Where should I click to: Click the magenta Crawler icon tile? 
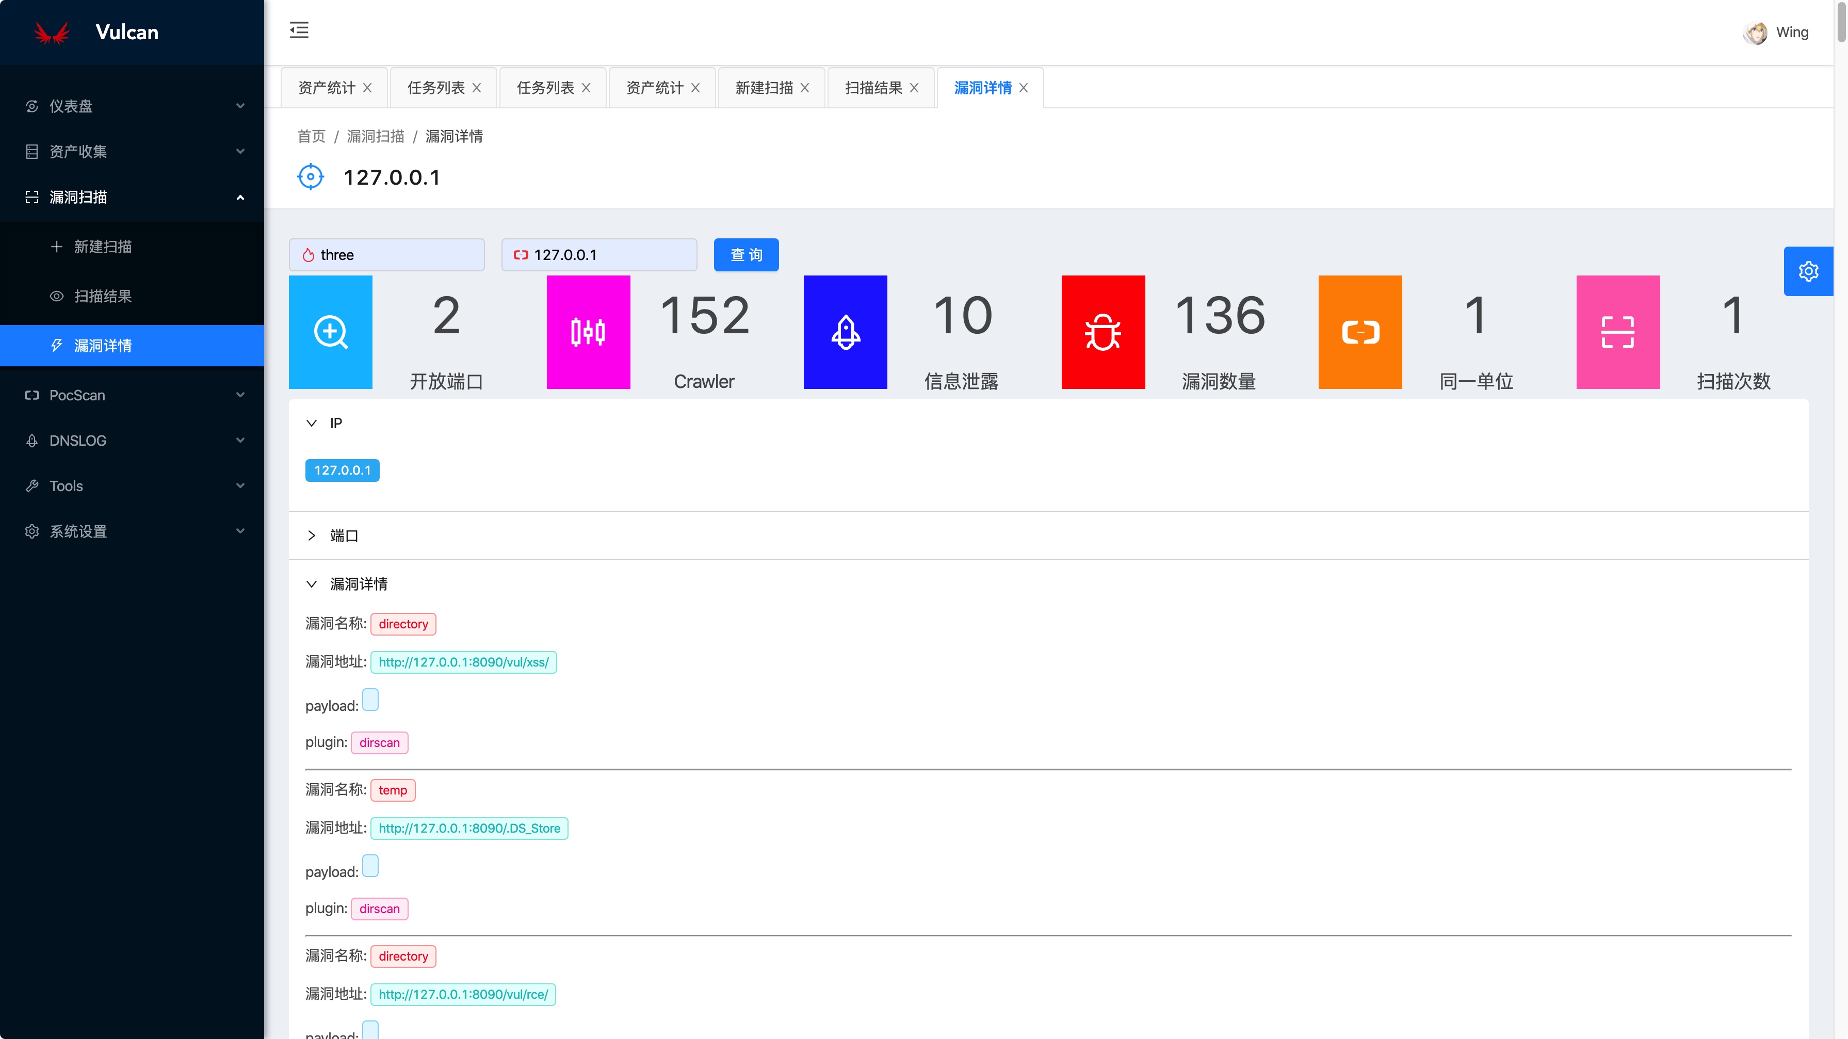(x=588, y=332)
